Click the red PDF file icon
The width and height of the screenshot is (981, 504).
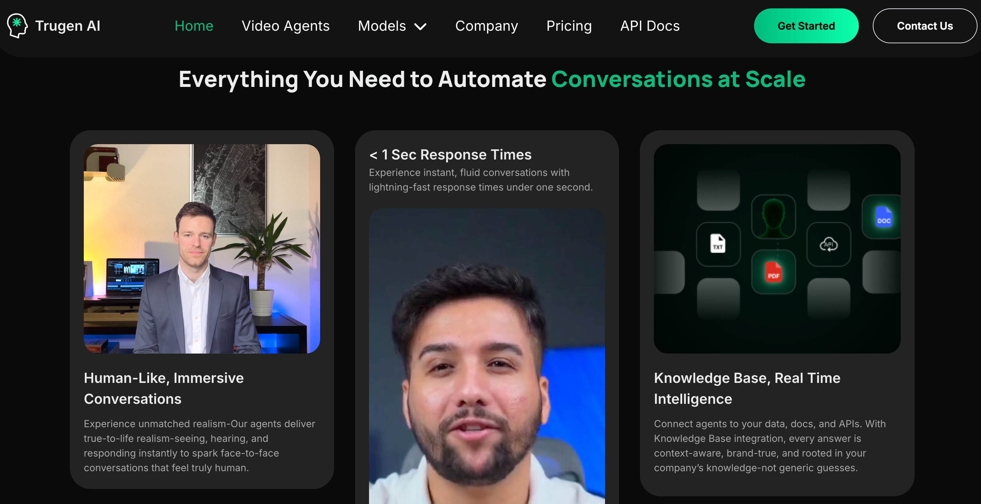pyautogui.click(x=773, y=272)
